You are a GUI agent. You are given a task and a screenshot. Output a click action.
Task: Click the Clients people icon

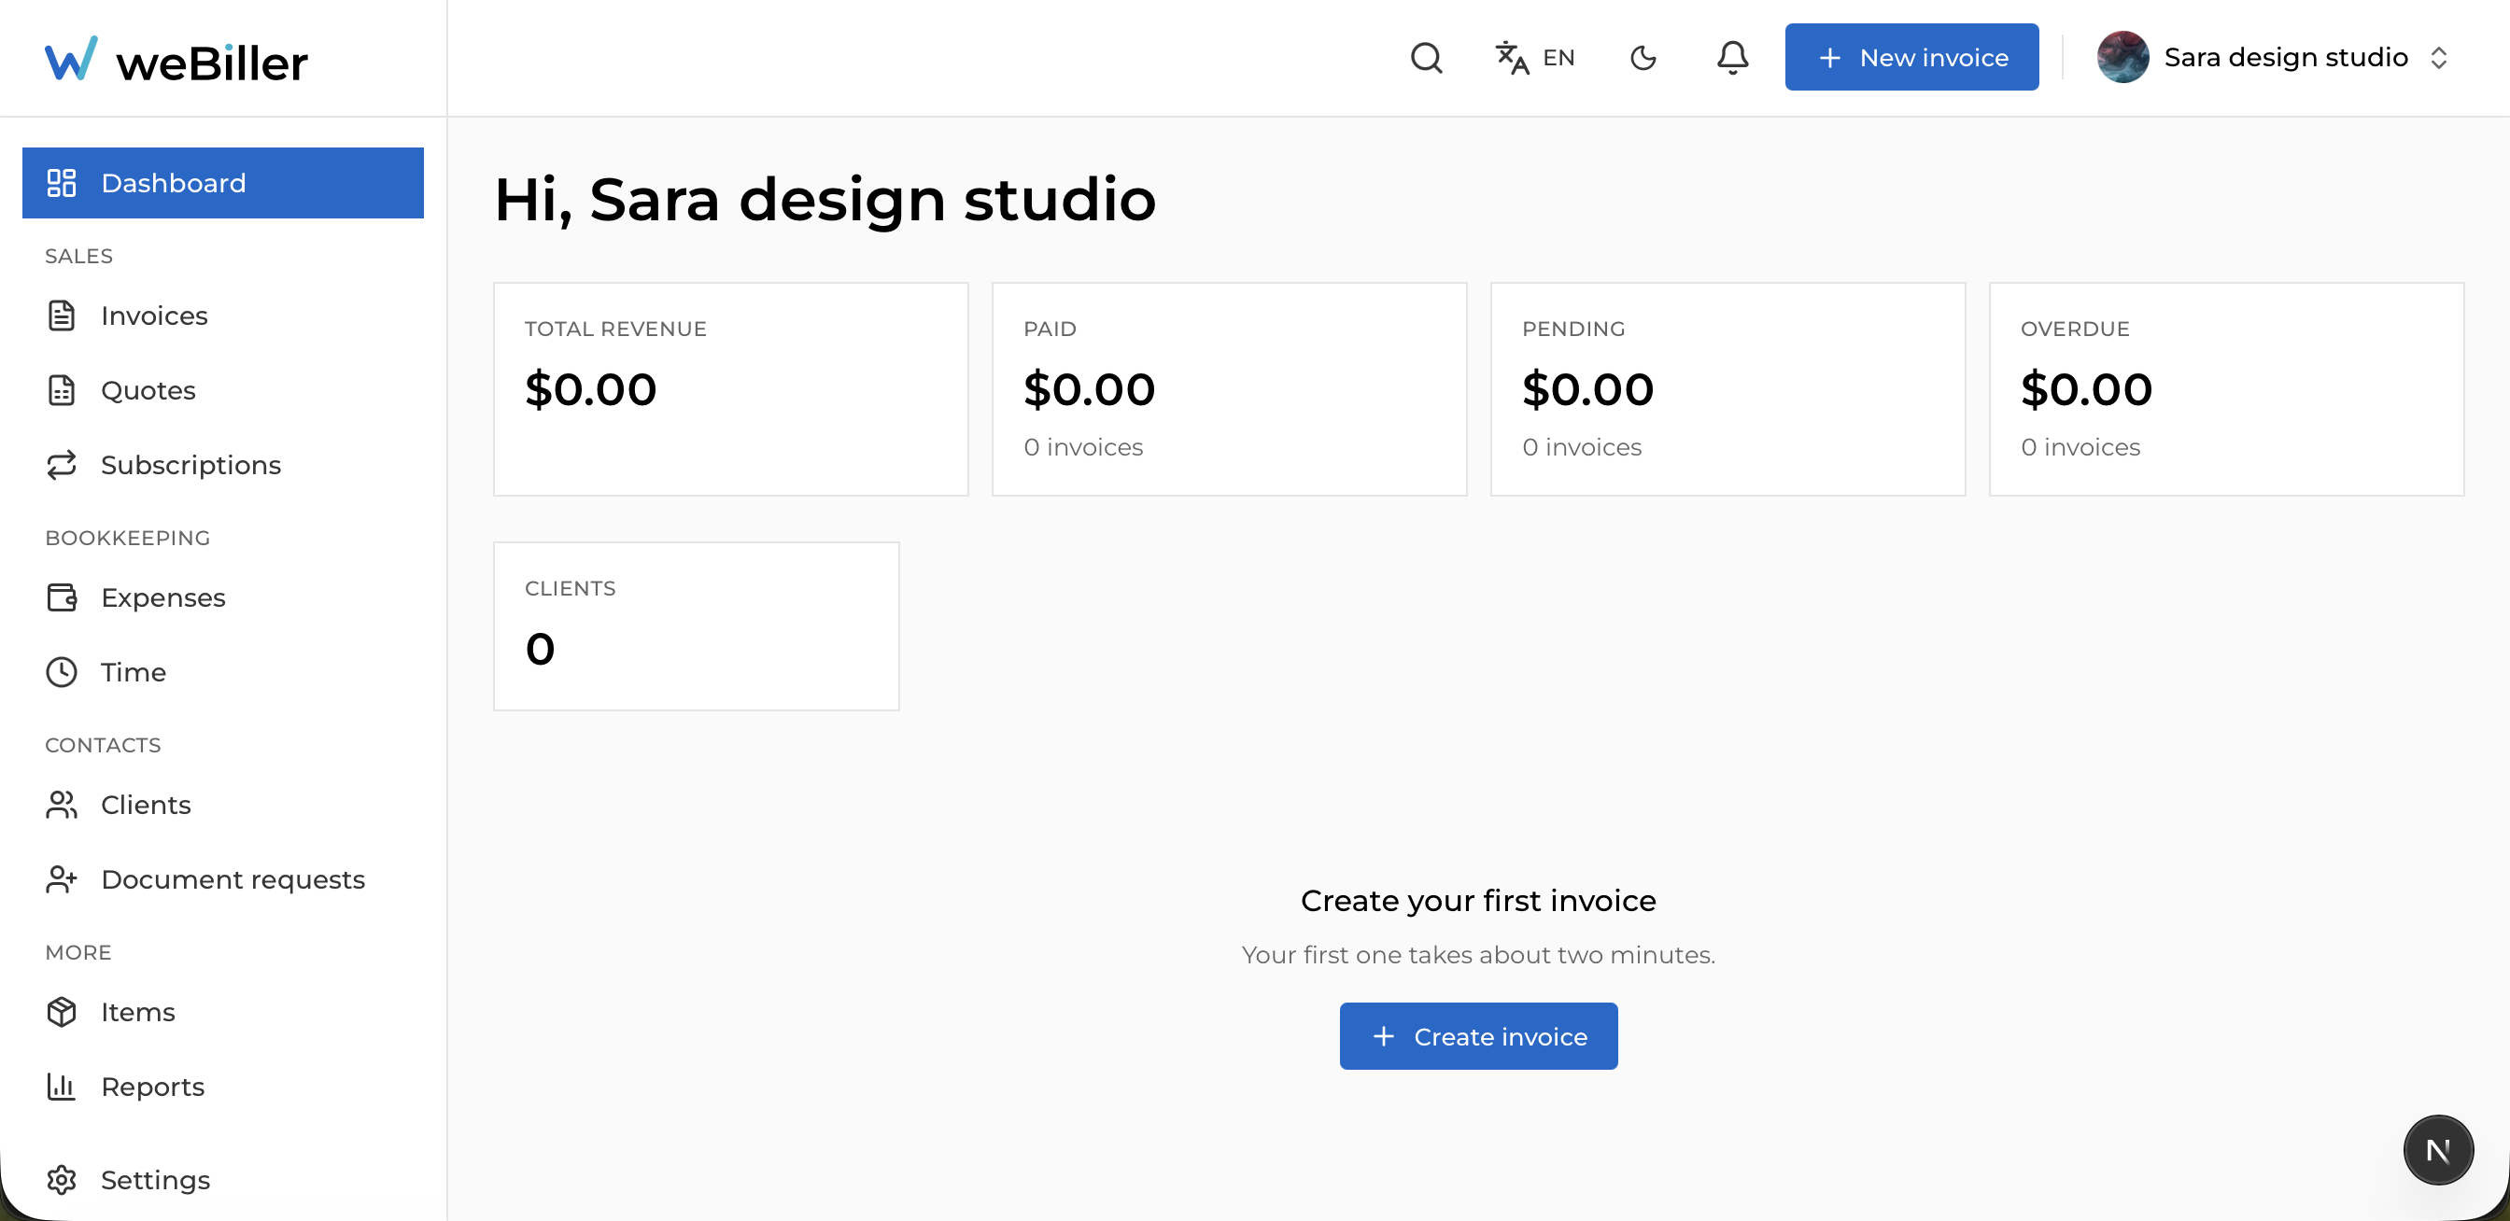point(62,806)
